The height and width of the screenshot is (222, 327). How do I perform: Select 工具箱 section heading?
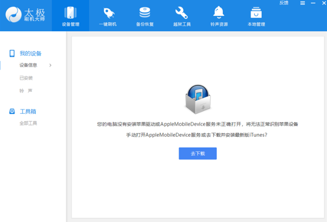coord(28,111)
